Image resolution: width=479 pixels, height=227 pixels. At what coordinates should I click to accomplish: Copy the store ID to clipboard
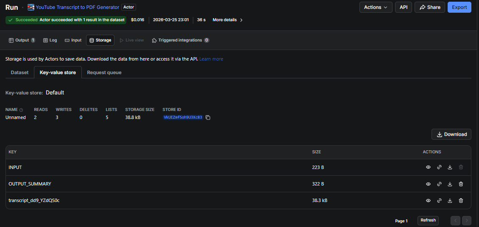(x=208, y=117)
